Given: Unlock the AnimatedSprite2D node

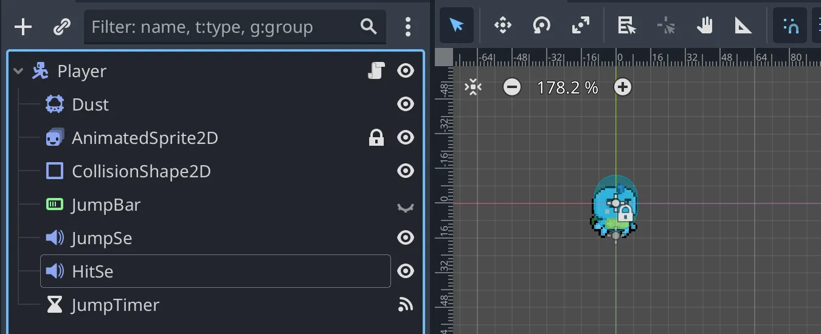Looking at the screenshot, I should point(376,138).
